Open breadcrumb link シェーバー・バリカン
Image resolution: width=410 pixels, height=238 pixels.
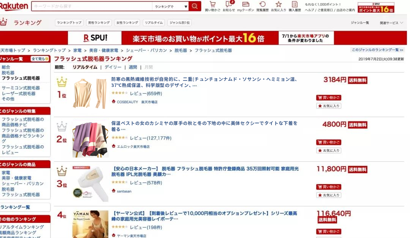tap(147, 50)
